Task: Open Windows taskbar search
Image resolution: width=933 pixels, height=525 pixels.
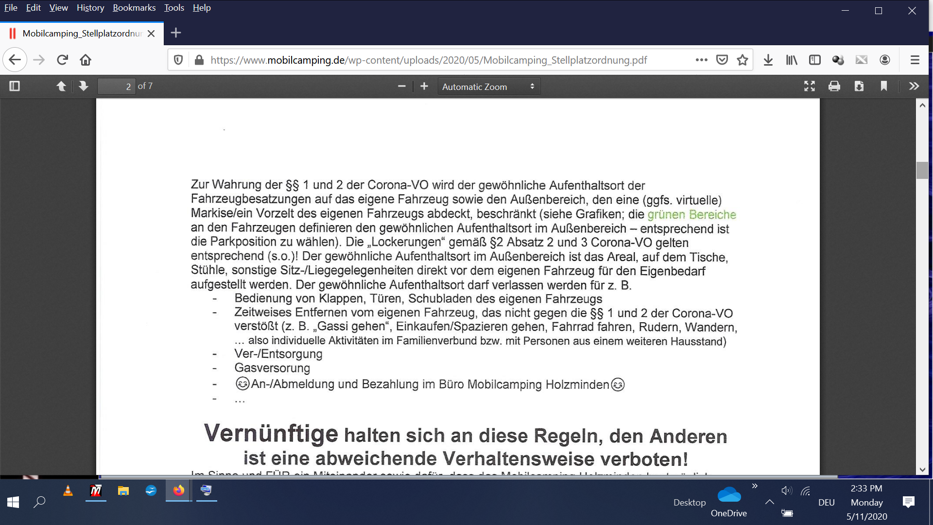Action: 39,502
